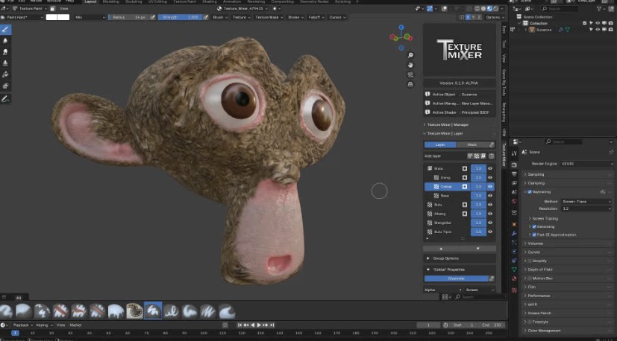Select the Soften tool in toolbar
617x341 pixels.
(5, 41)
